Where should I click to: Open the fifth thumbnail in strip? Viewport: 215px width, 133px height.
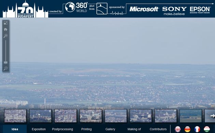pos(116,116)
